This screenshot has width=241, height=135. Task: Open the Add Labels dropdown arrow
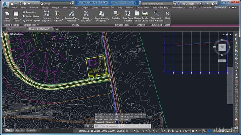[x=11, y=20]
